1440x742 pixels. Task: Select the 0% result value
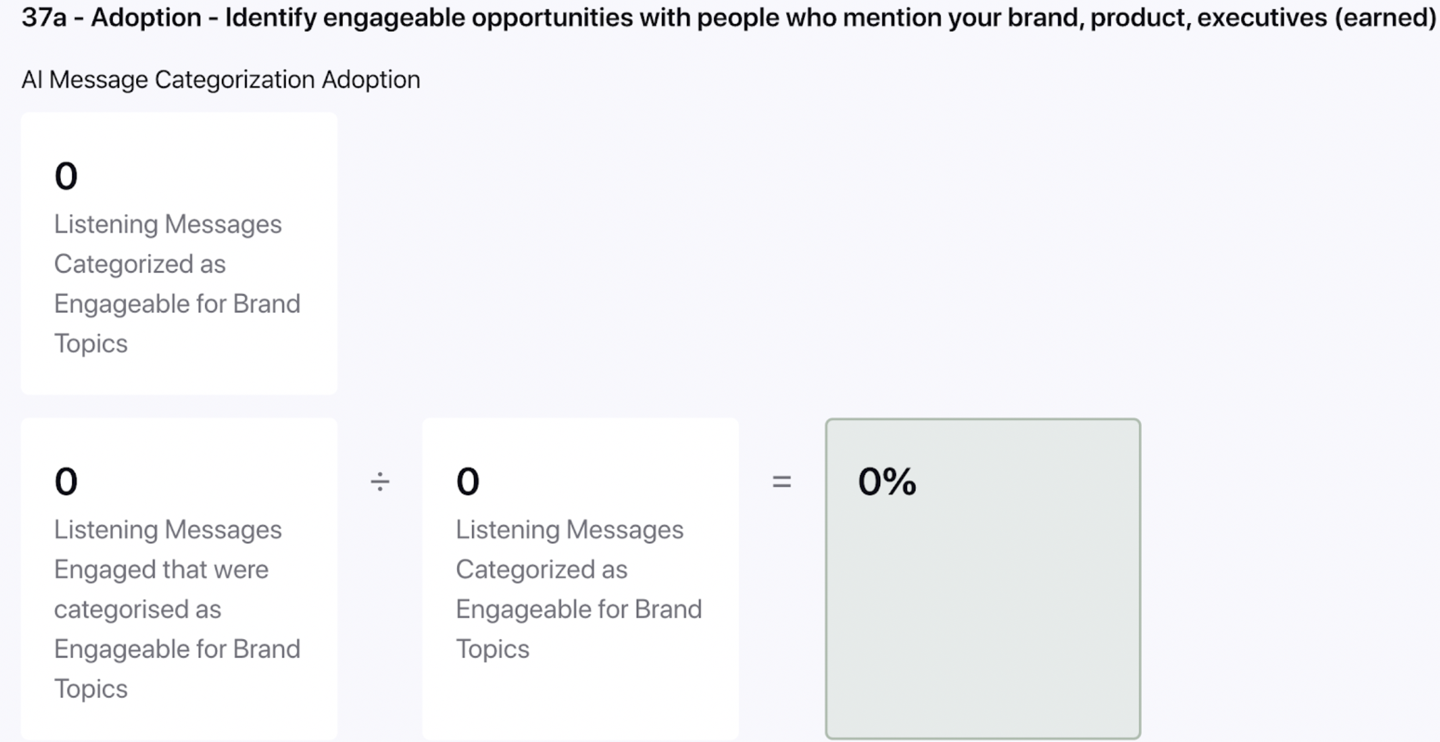click(x=887, y=482)
